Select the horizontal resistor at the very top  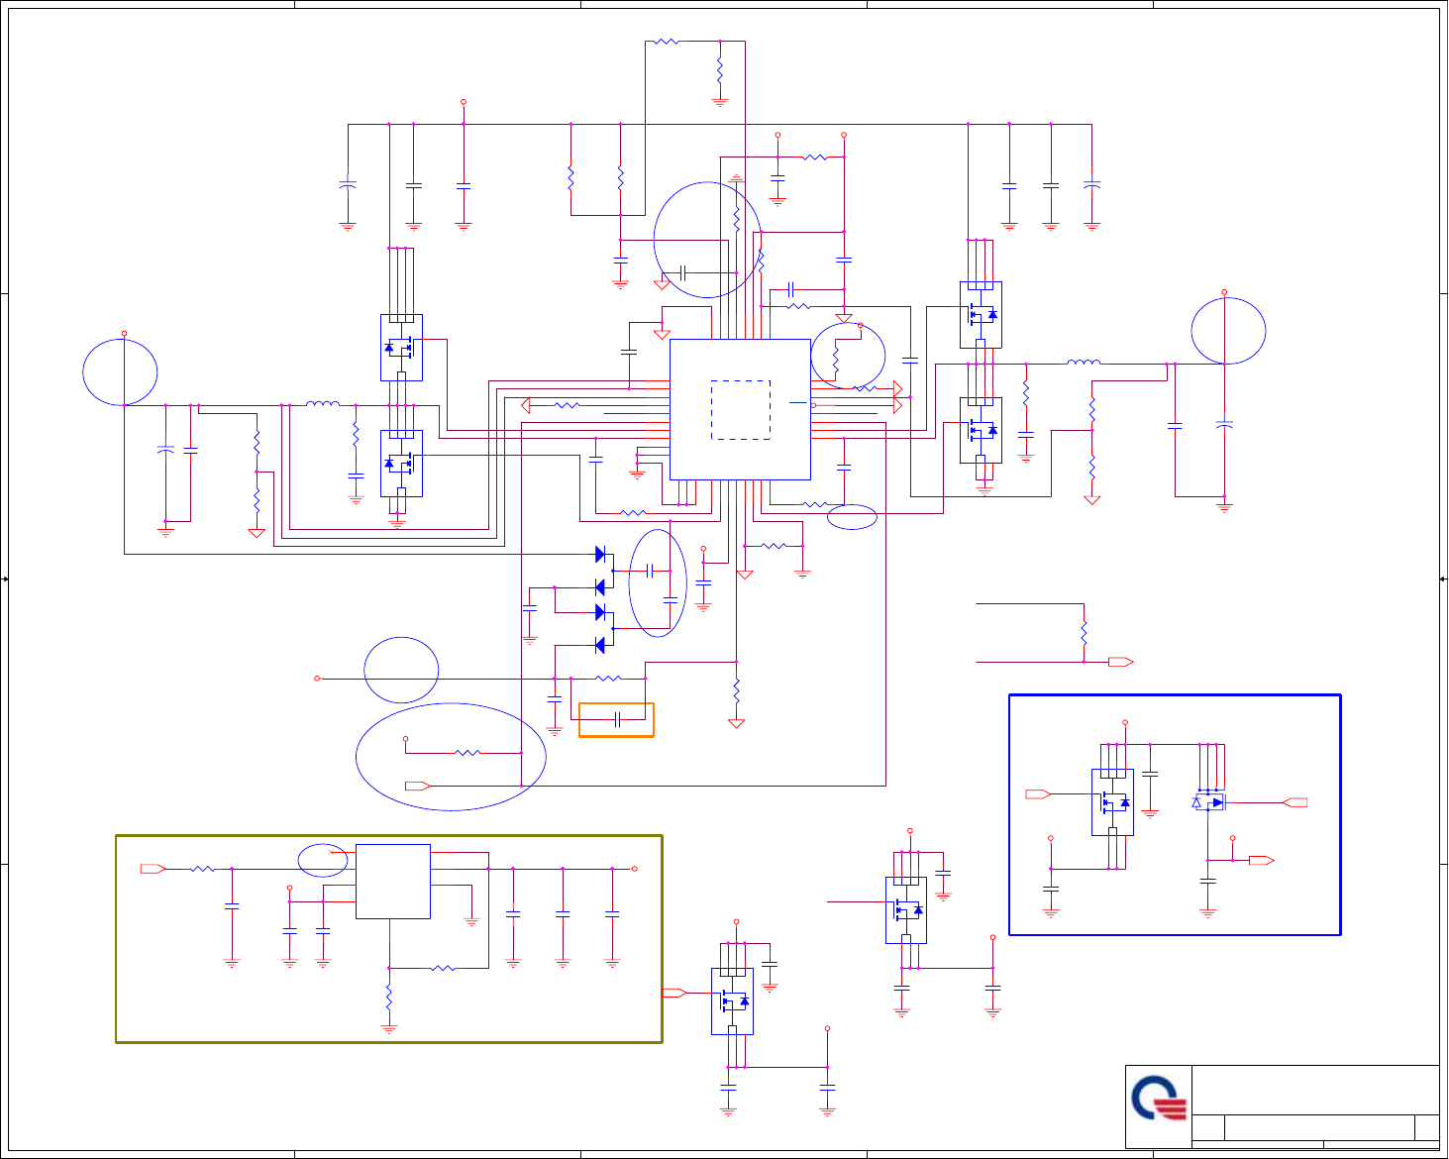click(667, 42)
